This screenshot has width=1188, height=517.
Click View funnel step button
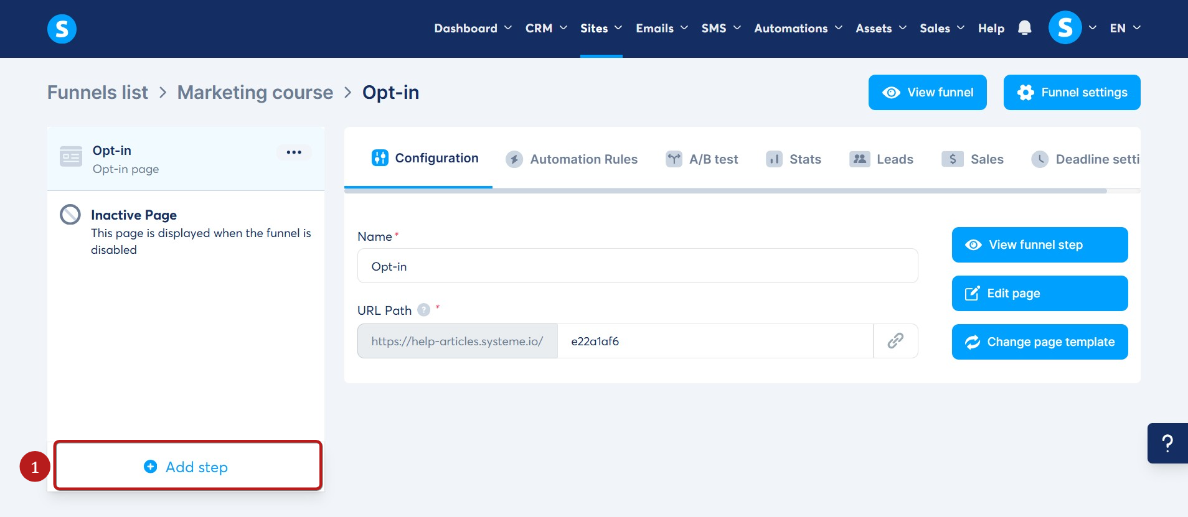1040,245
